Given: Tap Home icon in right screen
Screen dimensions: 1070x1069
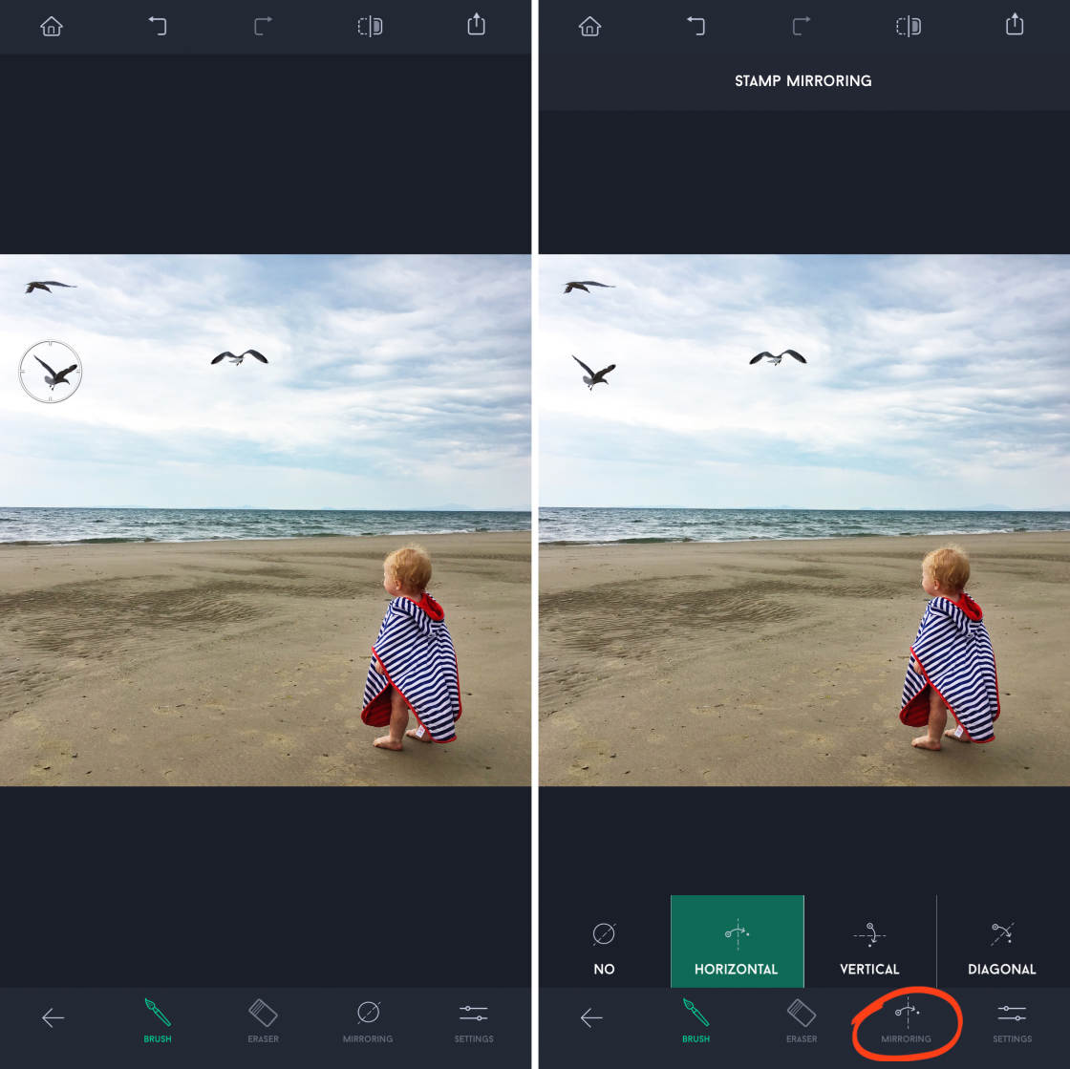Looking at the screenshot, I should point(589,27).
